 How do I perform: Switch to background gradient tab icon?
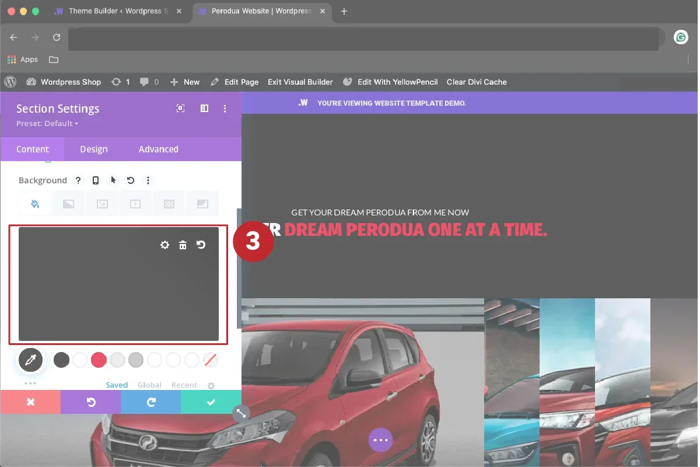(x=68, y=204)
